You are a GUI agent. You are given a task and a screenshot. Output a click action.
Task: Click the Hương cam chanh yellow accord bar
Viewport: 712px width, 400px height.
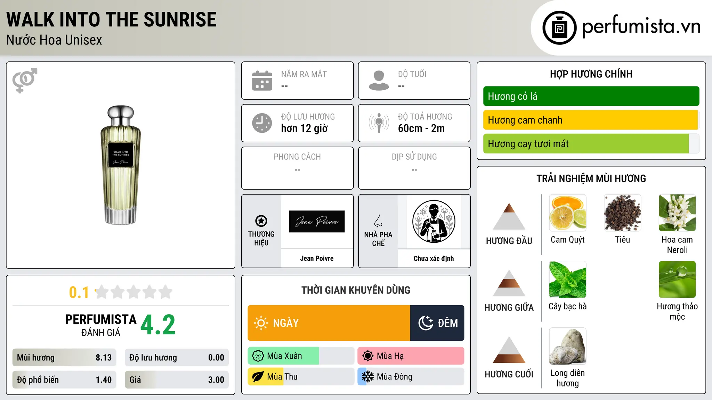591,120
